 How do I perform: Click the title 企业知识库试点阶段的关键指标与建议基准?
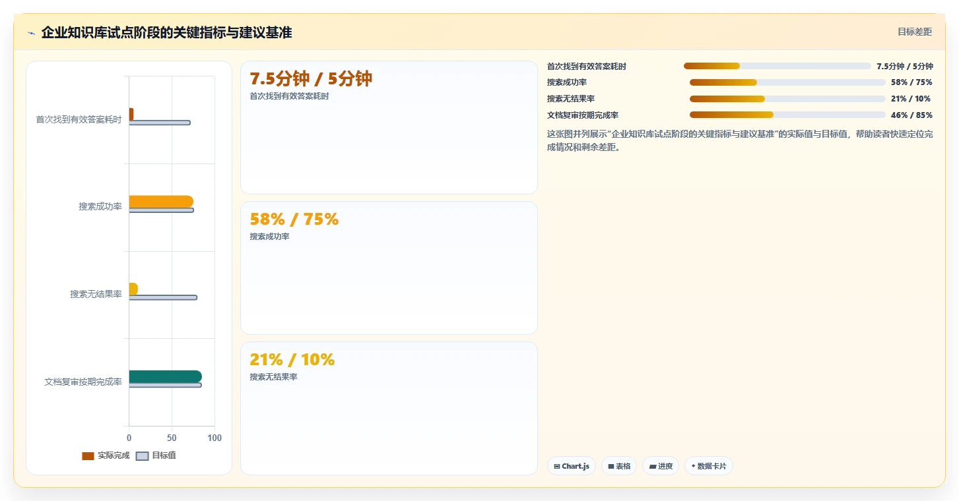coord(166,32)
